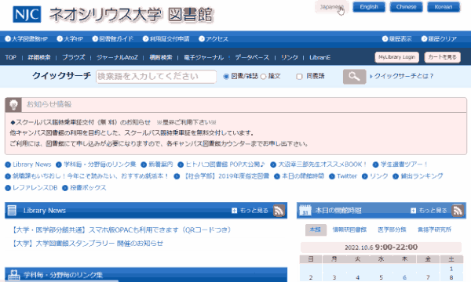The width and height of the screenshot is (471, 282).
Task: Go to TOP menu item
Action: click(x=10, y=57)
